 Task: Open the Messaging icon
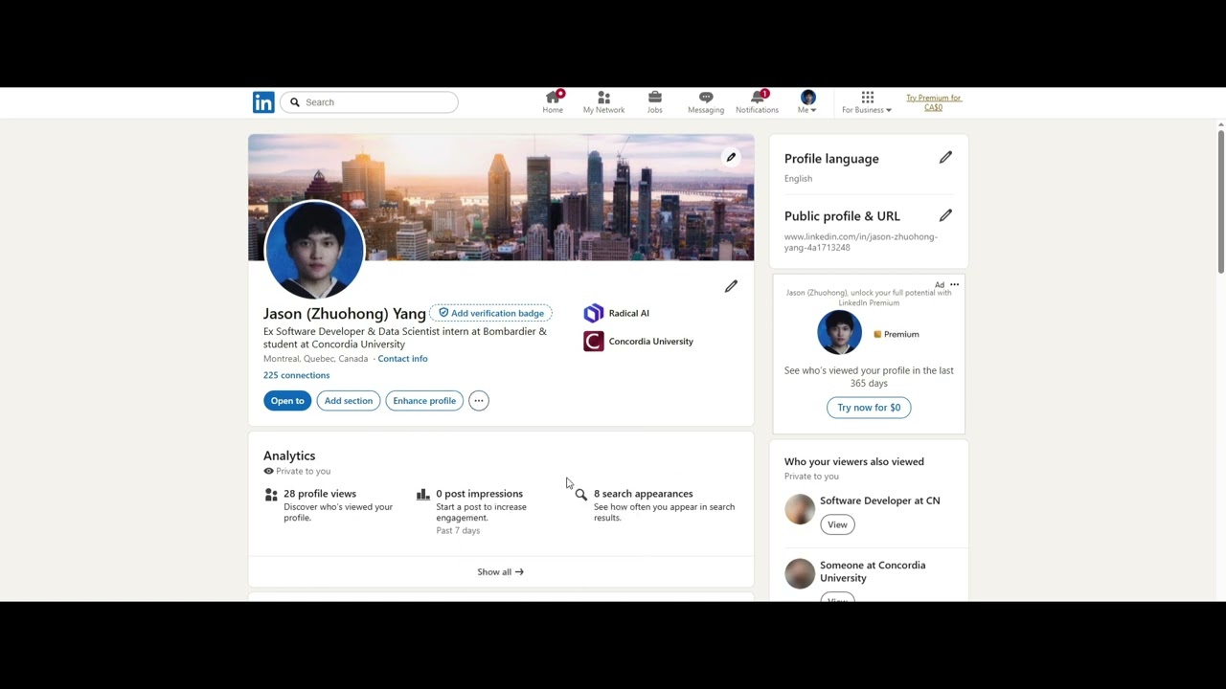706,102
